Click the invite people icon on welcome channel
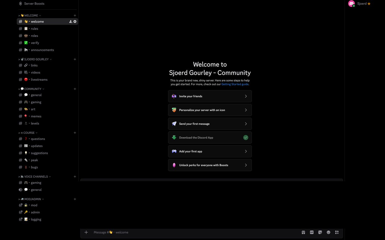385x240 pixels. pos(71,21)
